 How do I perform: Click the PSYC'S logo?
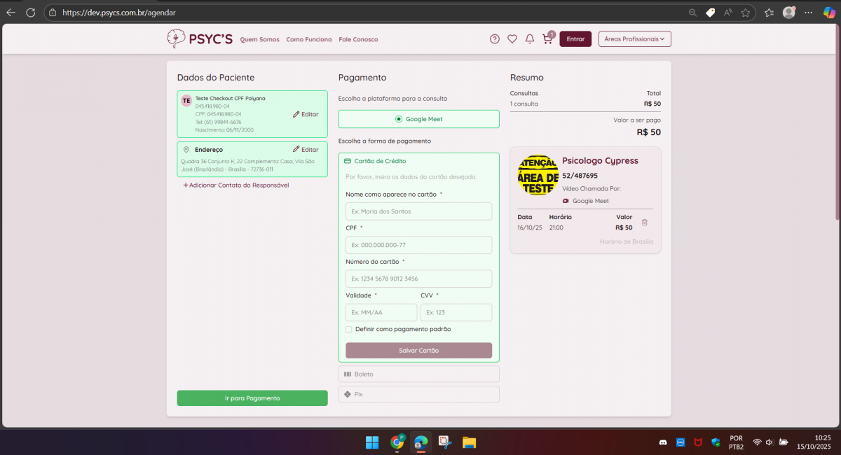click(x=200, y=39)
